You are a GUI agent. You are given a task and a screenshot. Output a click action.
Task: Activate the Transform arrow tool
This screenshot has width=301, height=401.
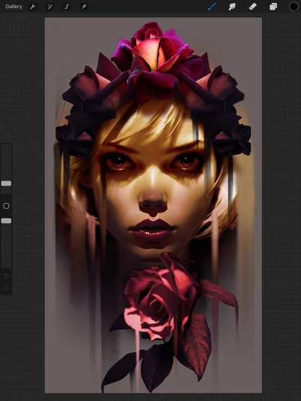(x=84, y=7)
